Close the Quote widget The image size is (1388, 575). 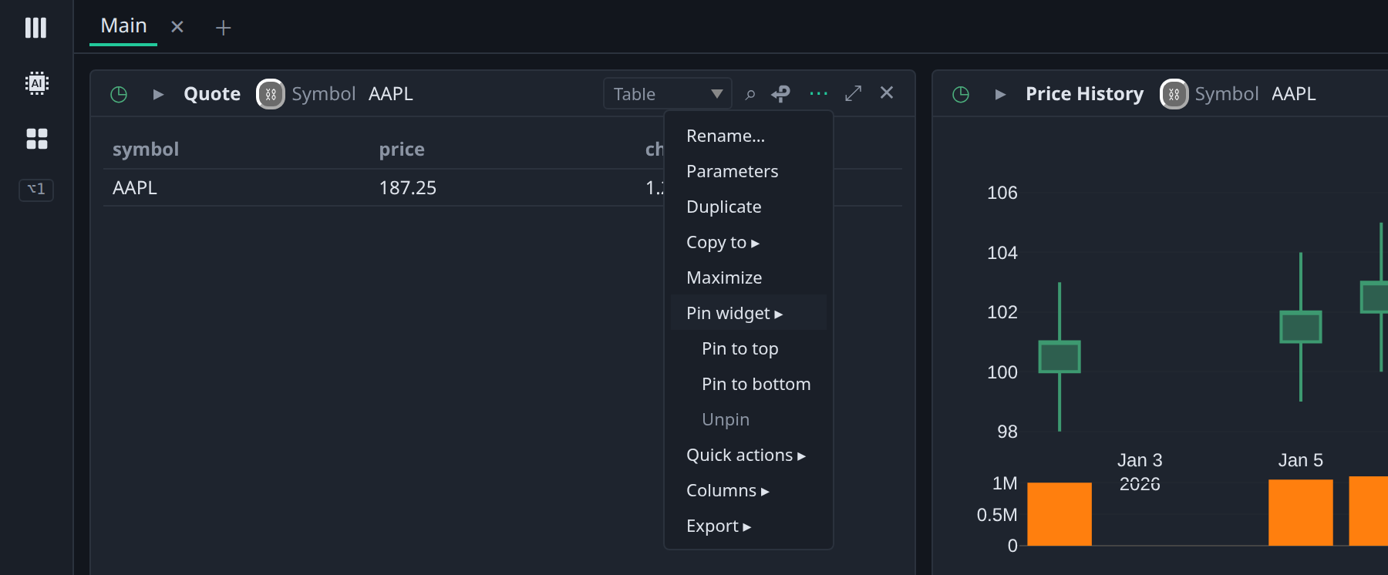tap(887, 92)
